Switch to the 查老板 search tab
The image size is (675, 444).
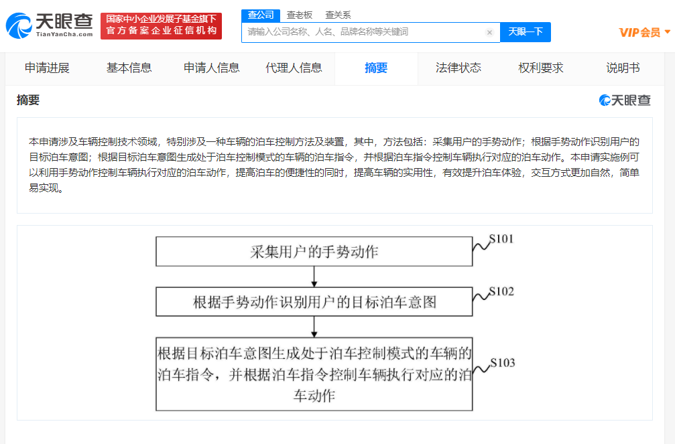point(300,15)
